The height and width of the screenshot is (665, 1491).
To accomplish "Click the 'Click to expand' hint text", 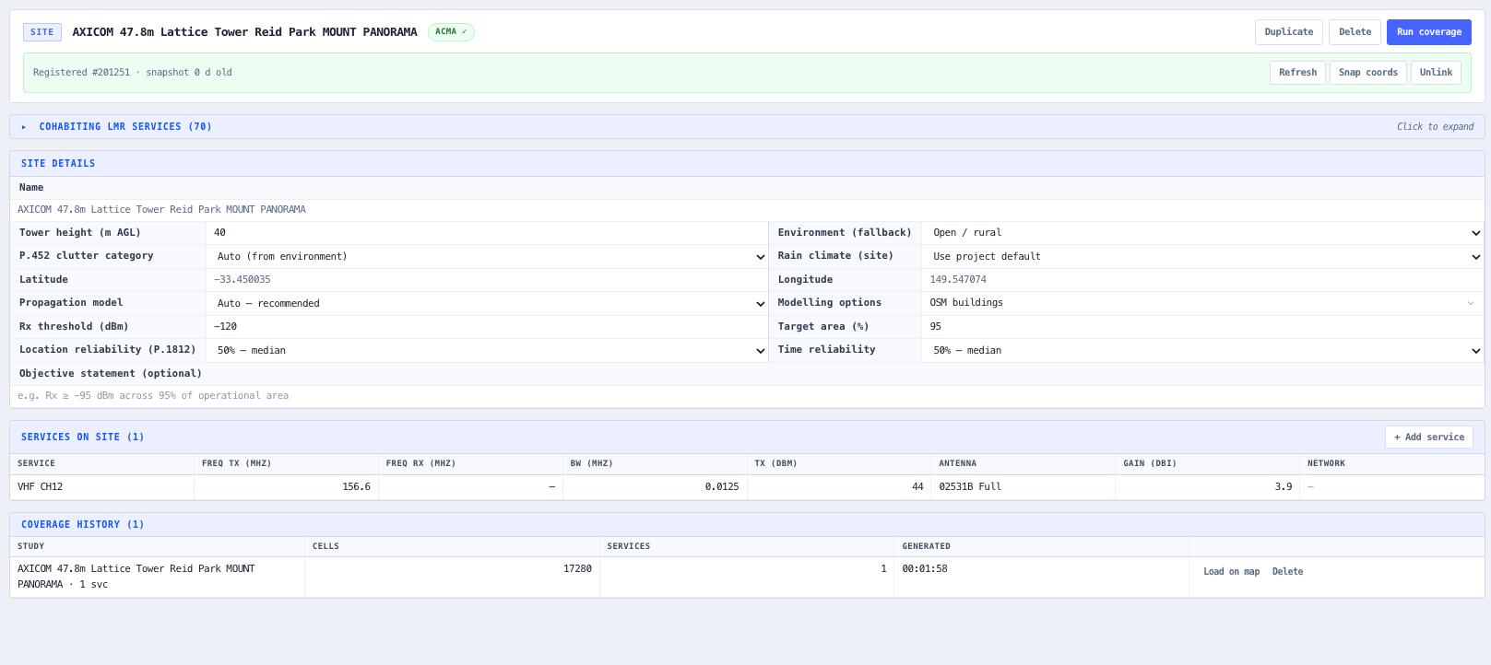I will click(x=1435, y=127).
